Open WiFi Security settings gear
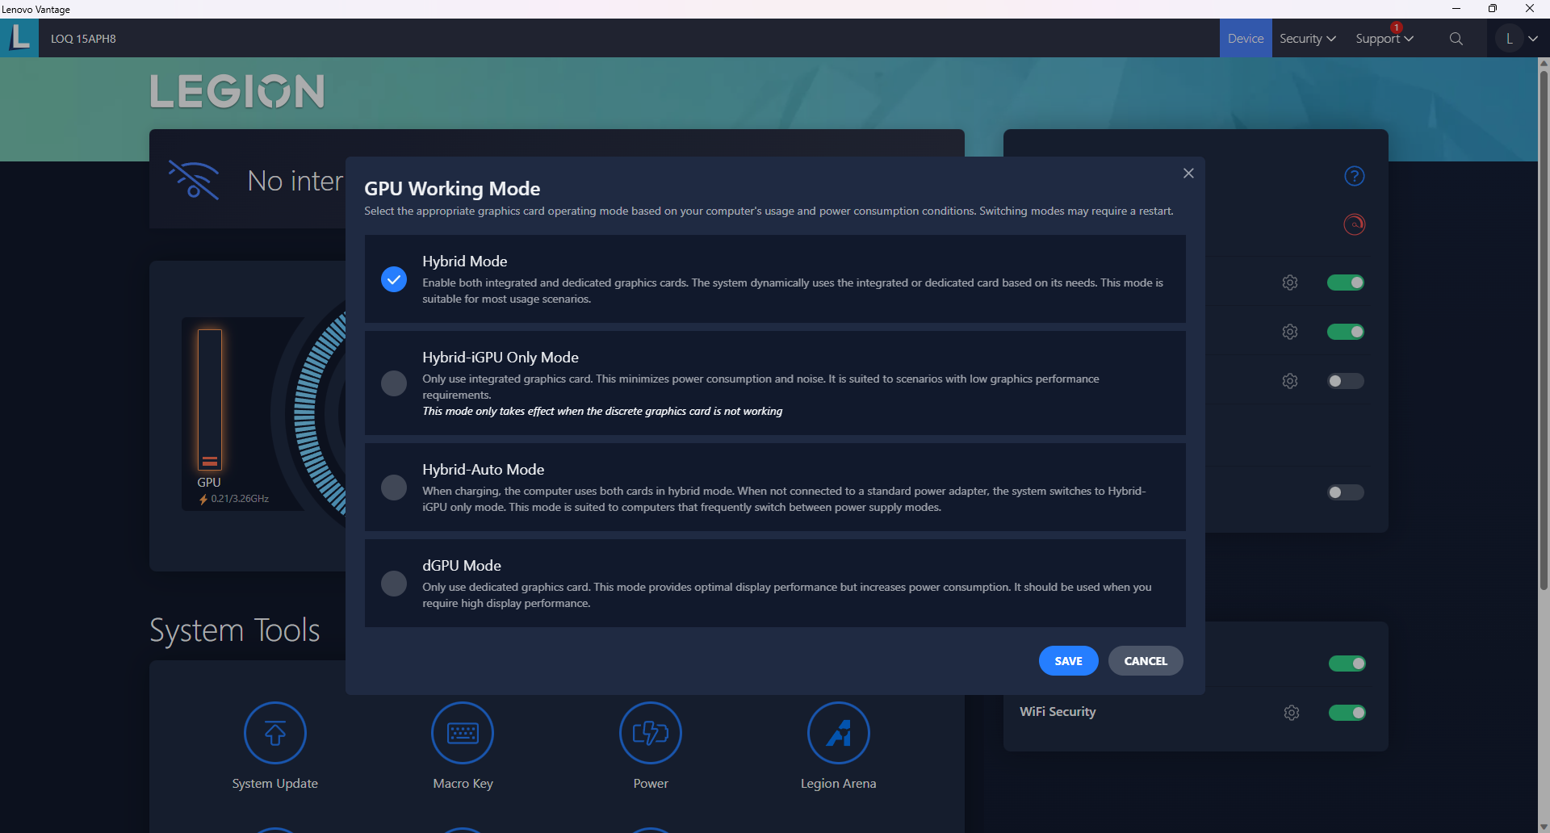This screenshot has height=833, width=1550. [x=1292, y=713]
